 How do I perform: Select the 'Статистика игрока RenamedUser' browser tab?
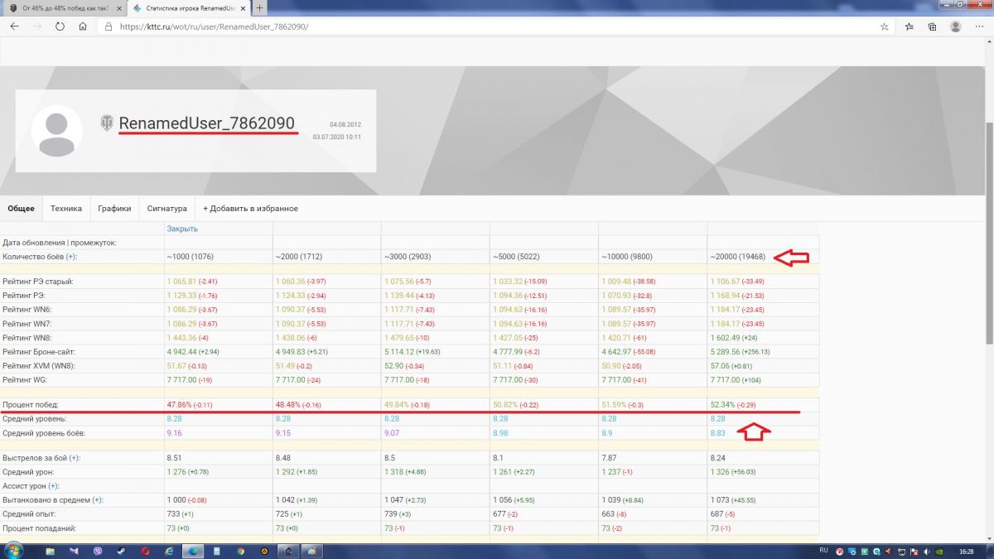[189, 7]
